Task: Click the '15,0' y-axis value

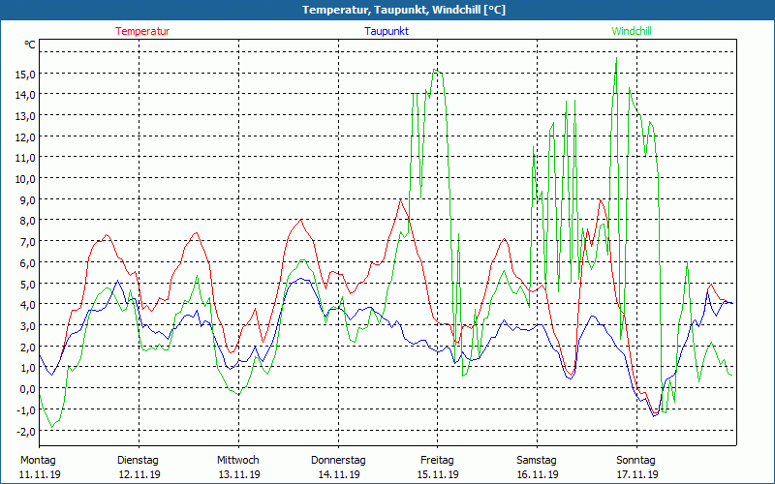Action: point(25,75)
